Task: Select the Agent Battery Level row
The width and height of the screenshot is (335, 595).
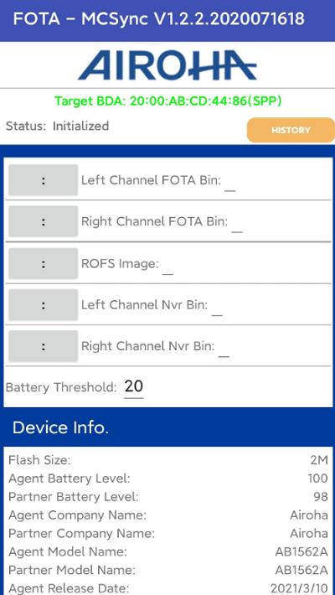Action: (167, 479)
